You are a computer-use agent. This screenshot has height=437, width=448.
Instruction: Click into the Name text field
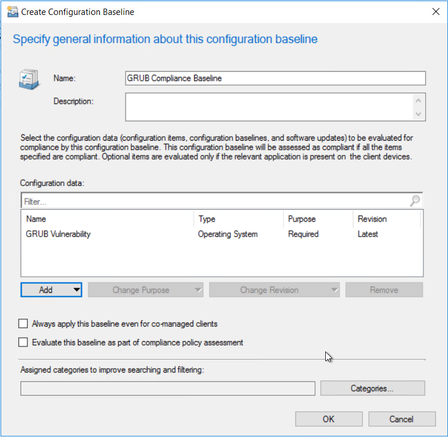pos(275,78)
